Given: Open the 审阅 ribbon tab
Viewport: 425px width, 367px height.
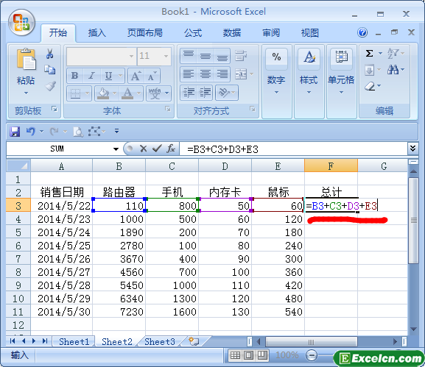Looking at the screenshot, I should point(271,33).
